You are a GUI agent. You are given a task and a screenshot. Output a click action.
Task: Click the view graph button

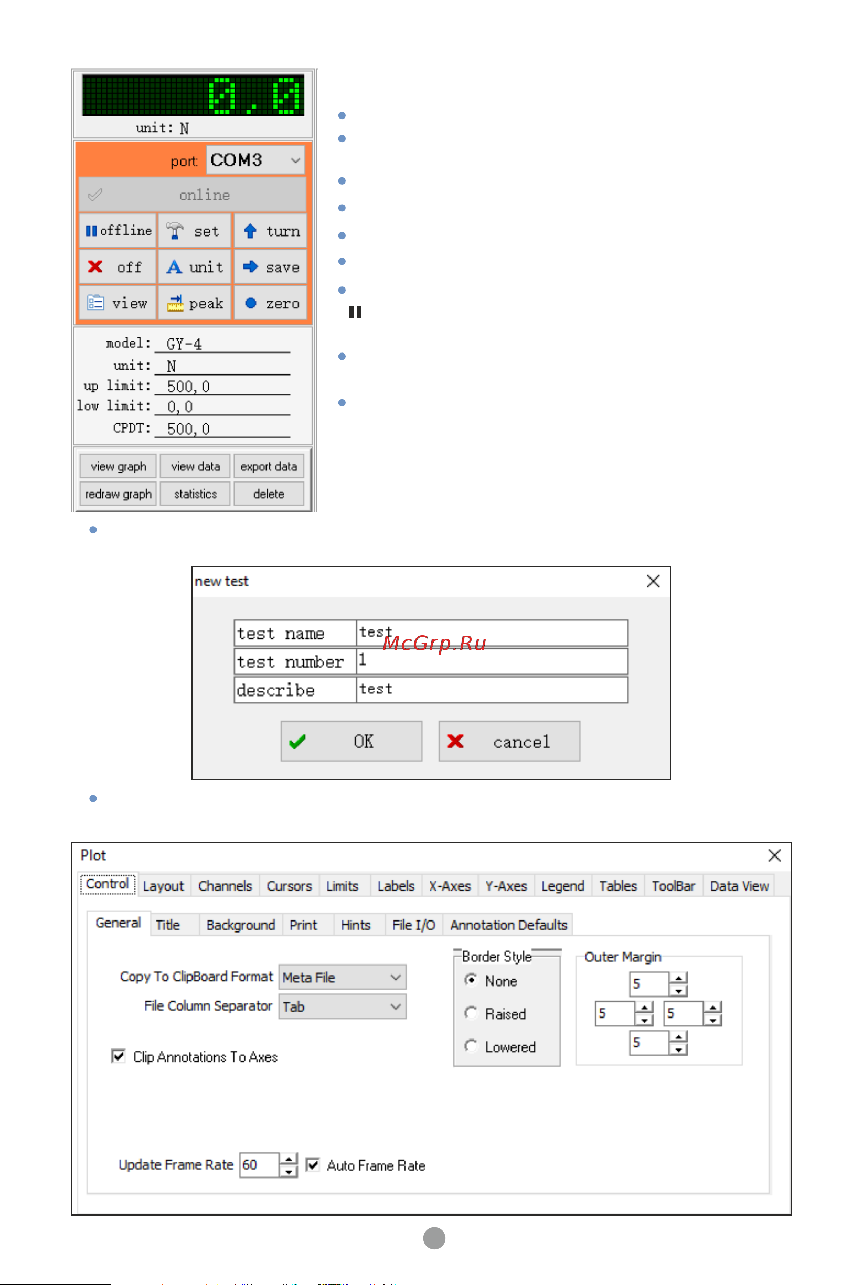[x=119, y=466]
